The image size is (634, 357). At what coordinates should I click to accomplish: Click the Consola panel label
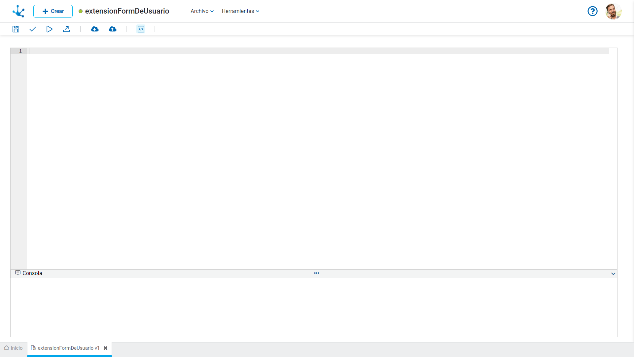32,273
